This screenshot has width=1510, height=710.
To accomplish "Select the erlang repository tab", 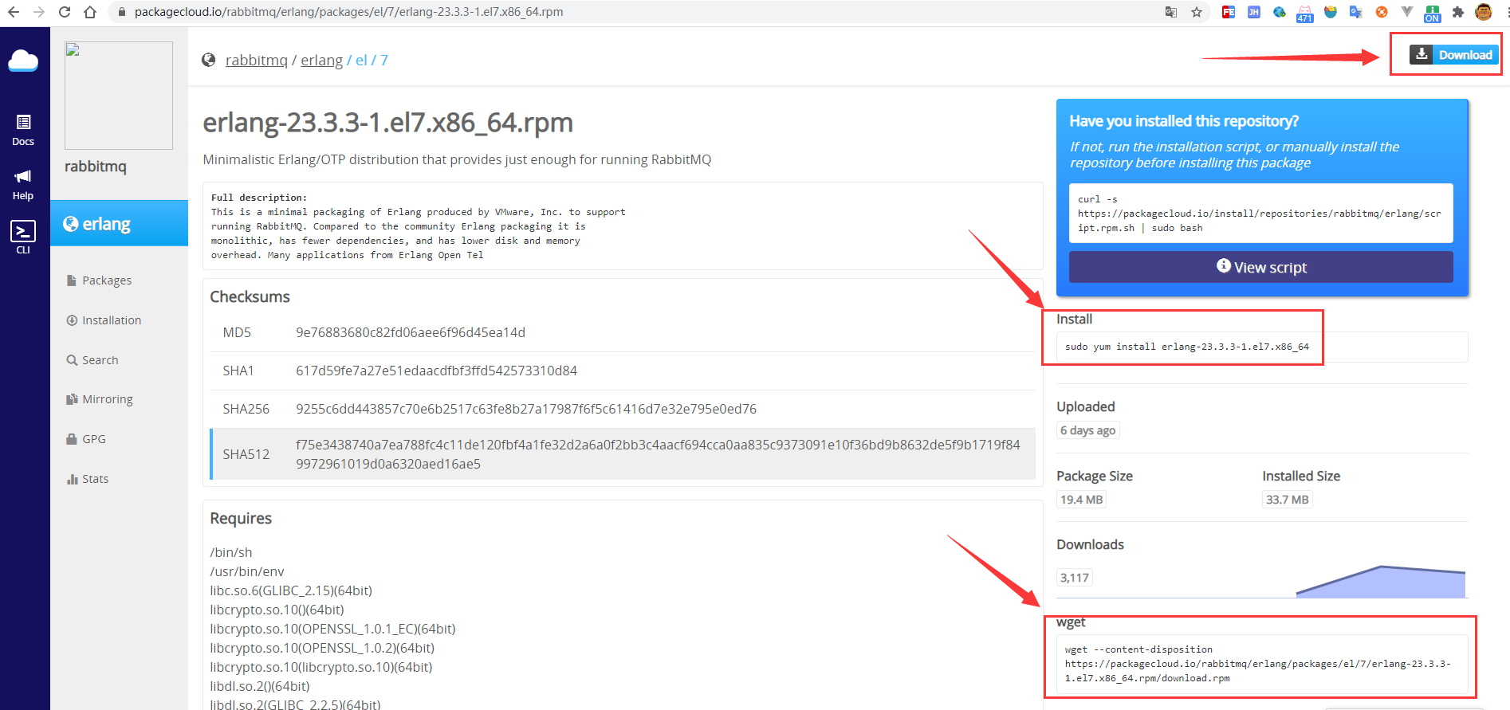I will pos(119,223).
